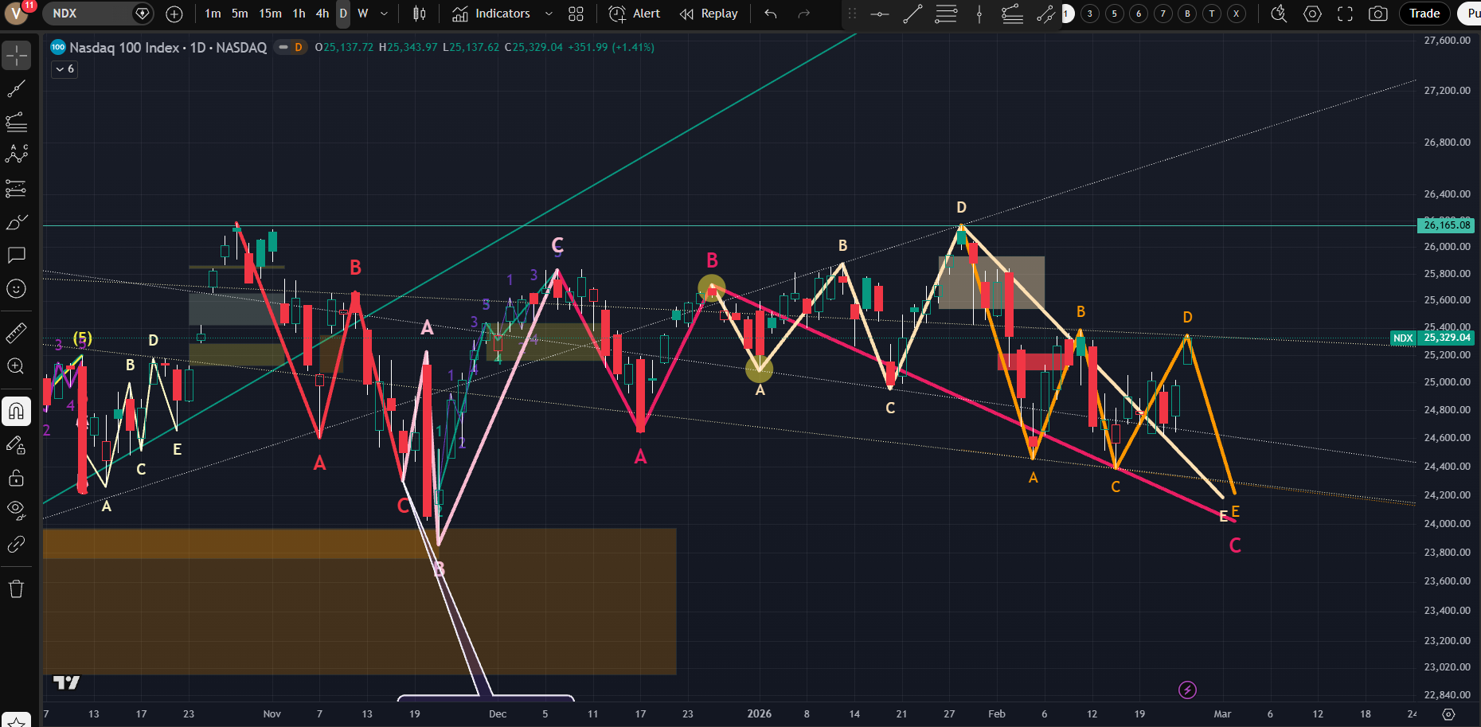The image size is (1481, 727).
Task: Open the NDX symbol search field
Action: point(88,14)
